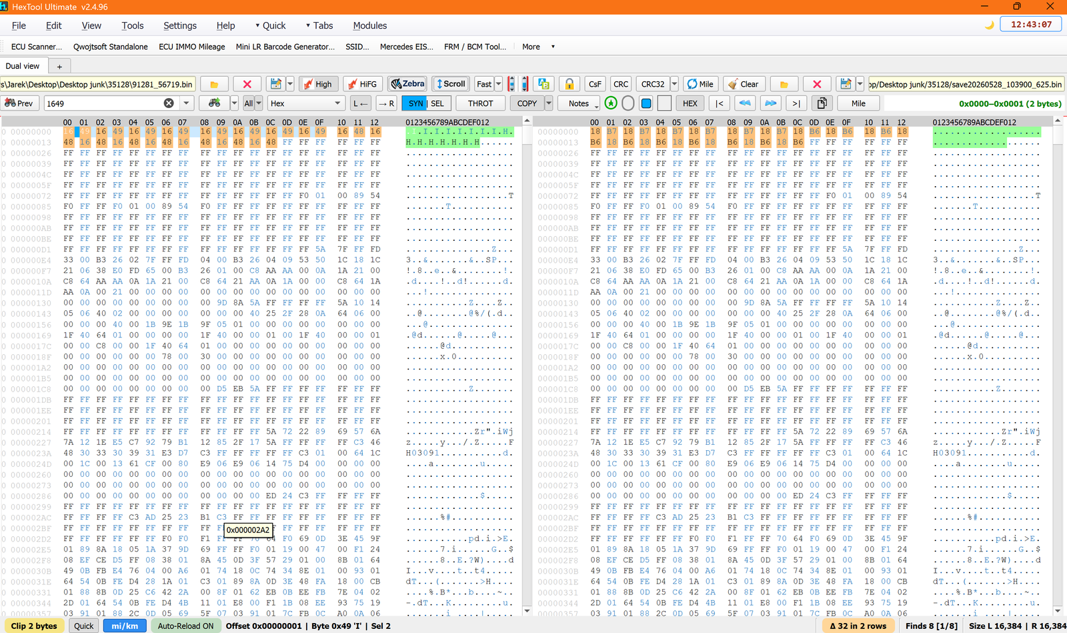This screenshot has width=1067, height=633.
Task: Toggle mi/km unit in status bar
Action: tap(125, 626)
